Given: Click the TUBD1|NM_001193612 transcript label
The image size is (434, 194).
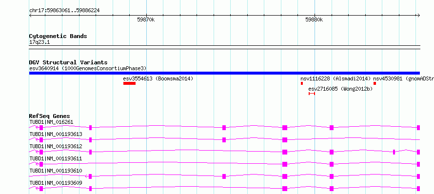Looking at the screenshot, I should click(56, 146).
